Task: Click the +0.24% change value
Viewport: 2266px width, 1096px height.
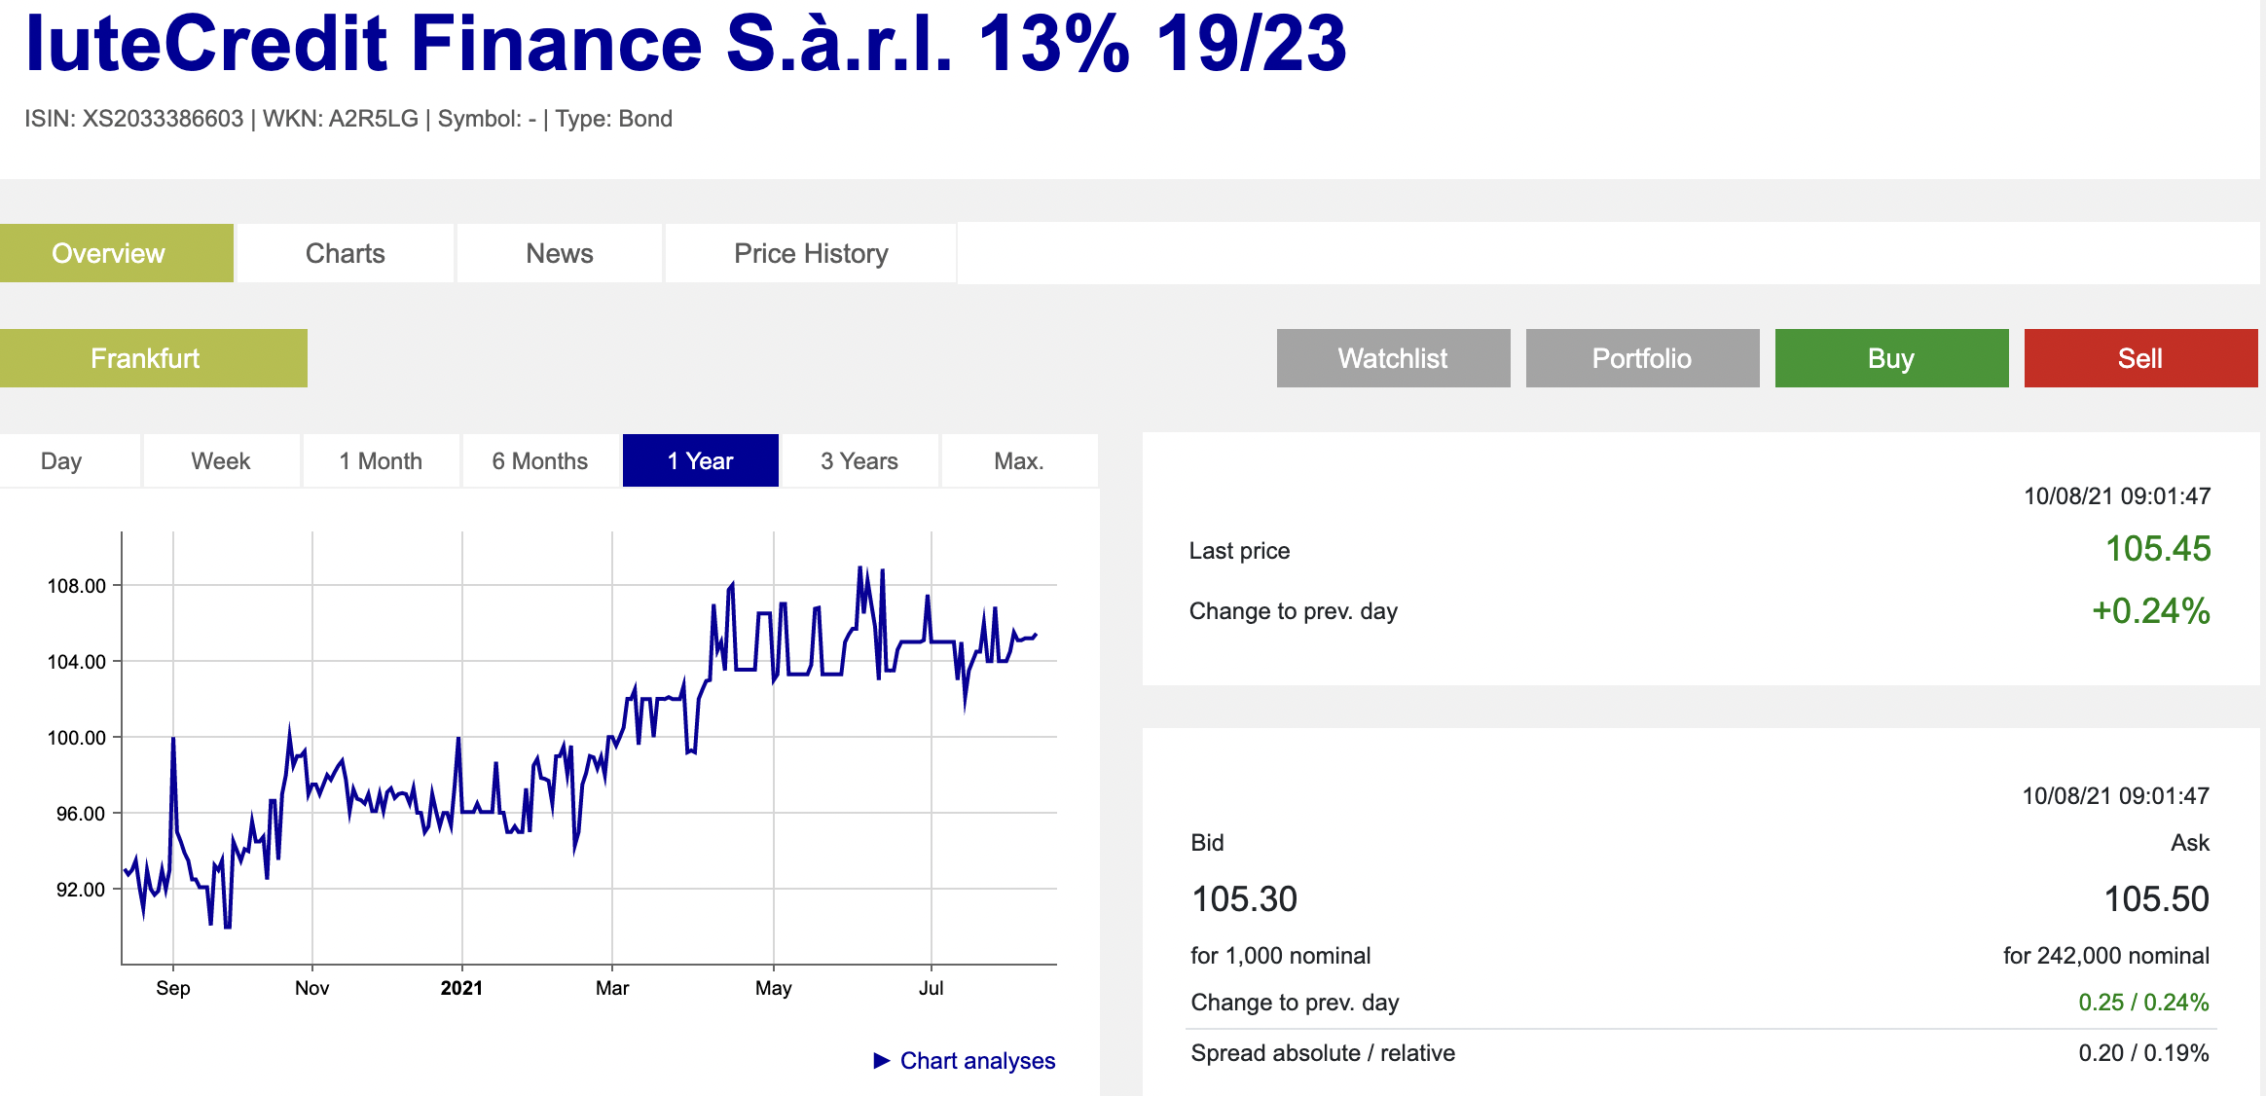Action: click(x=2151, y=610)
